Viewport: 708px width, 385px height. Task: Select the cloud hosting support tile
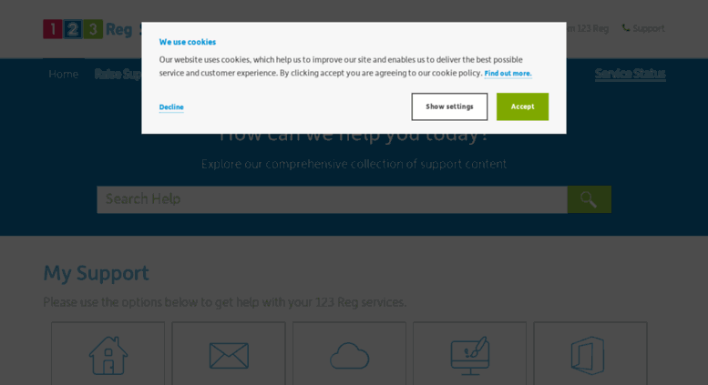349,353
